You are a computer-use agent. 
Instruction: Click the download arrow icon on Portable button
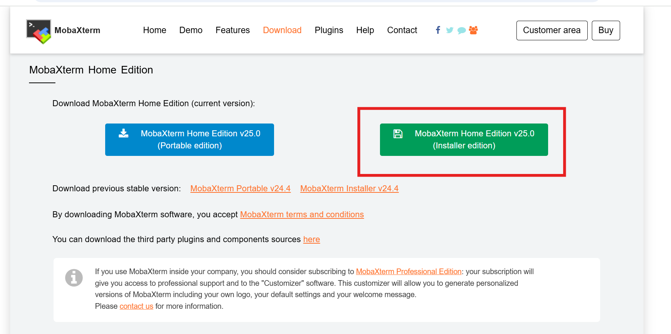124,133
